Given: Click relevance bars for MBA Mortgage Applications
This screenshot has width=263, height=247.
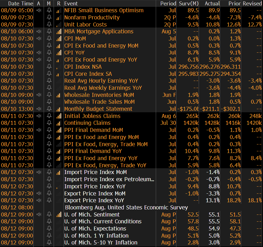Looking at the screenshot, I should click(x=59, y=32).
